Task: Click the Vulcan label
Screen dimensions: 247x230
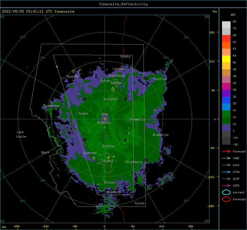Action: (x=140, y=203)
